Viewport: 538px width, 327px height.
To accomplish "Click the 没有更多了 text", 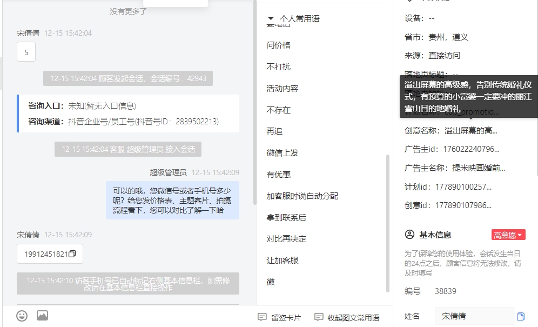I will (128, 11).
